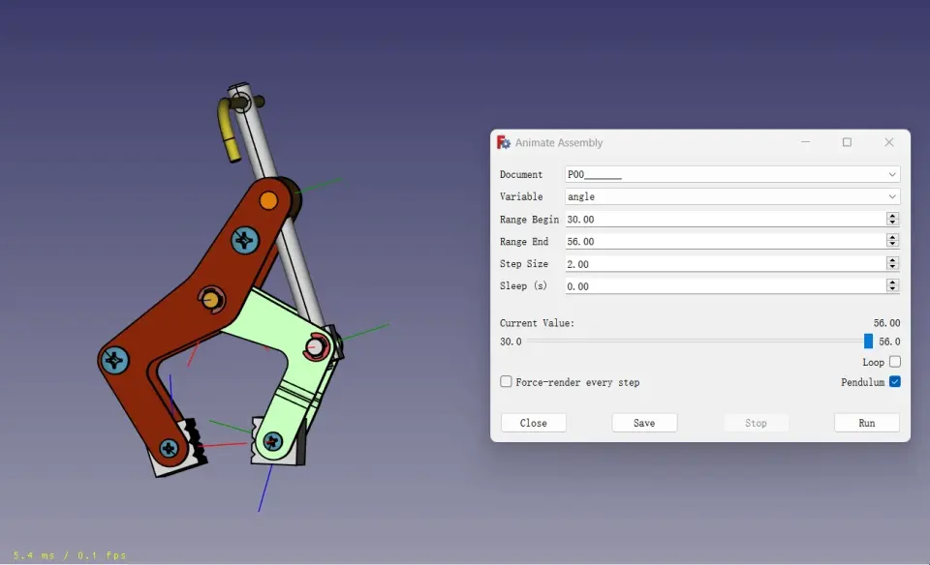
Task: Click the orange pin at top of brown arm
Action: [268, 201]
